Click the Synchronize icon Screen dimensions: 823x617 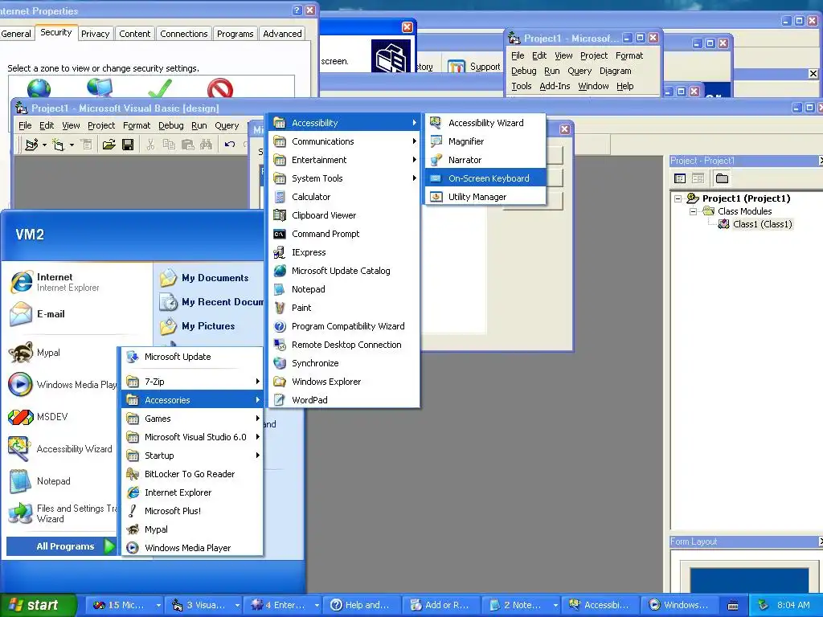point(280,363)
